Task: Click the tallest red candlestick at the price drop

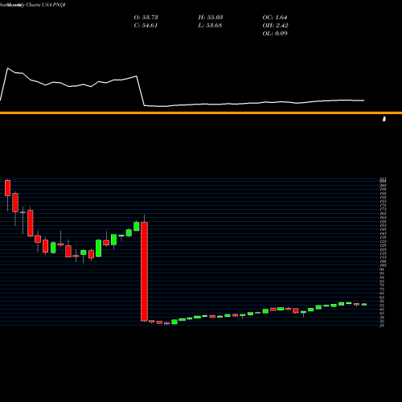Action: coord(144,272)
